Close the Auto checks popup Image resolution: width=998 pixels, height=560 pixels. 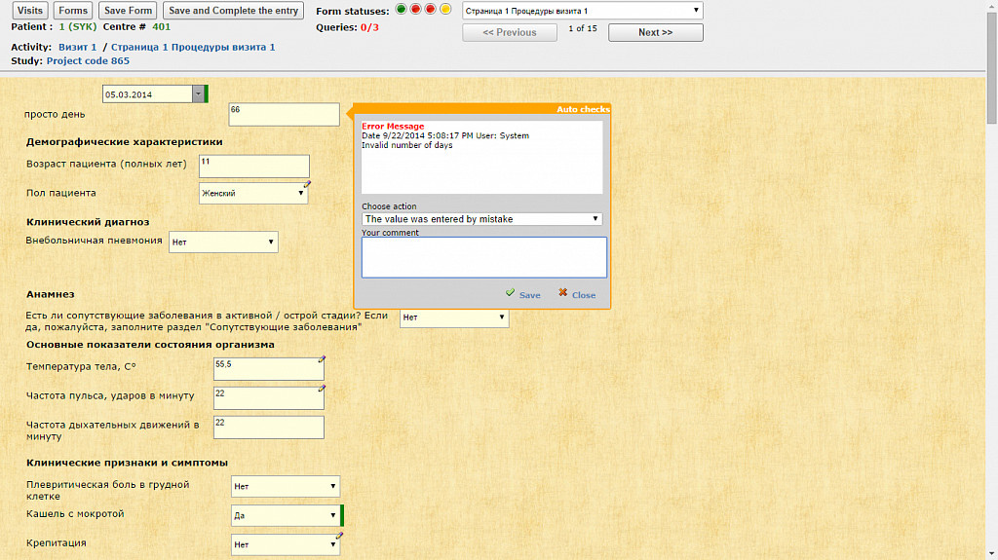click(577, 295)
